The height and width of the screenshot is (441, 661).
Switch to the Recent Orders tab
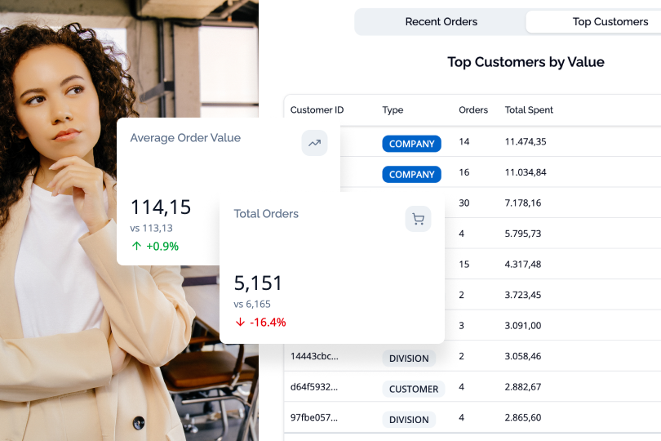click(x=441, y=21)
